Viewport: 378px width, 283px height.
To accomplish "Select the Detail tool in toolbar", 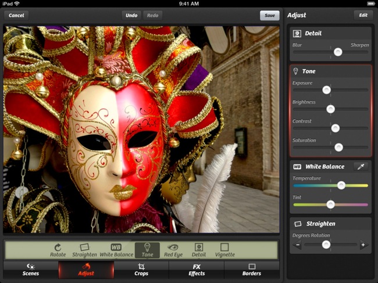I will click(x=198, y=250).
